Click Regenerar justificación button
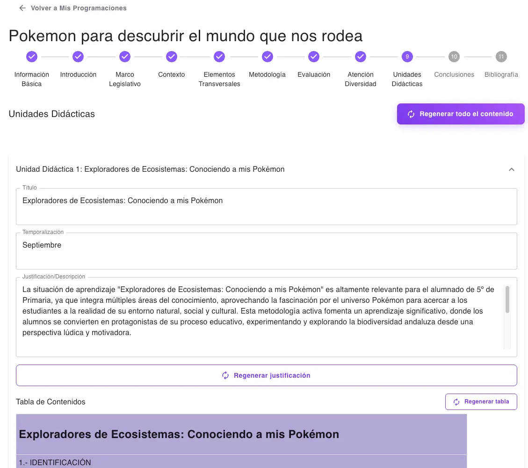Image resolution: width=528 pixels, height=468 pixels. (x=267, y=375)
